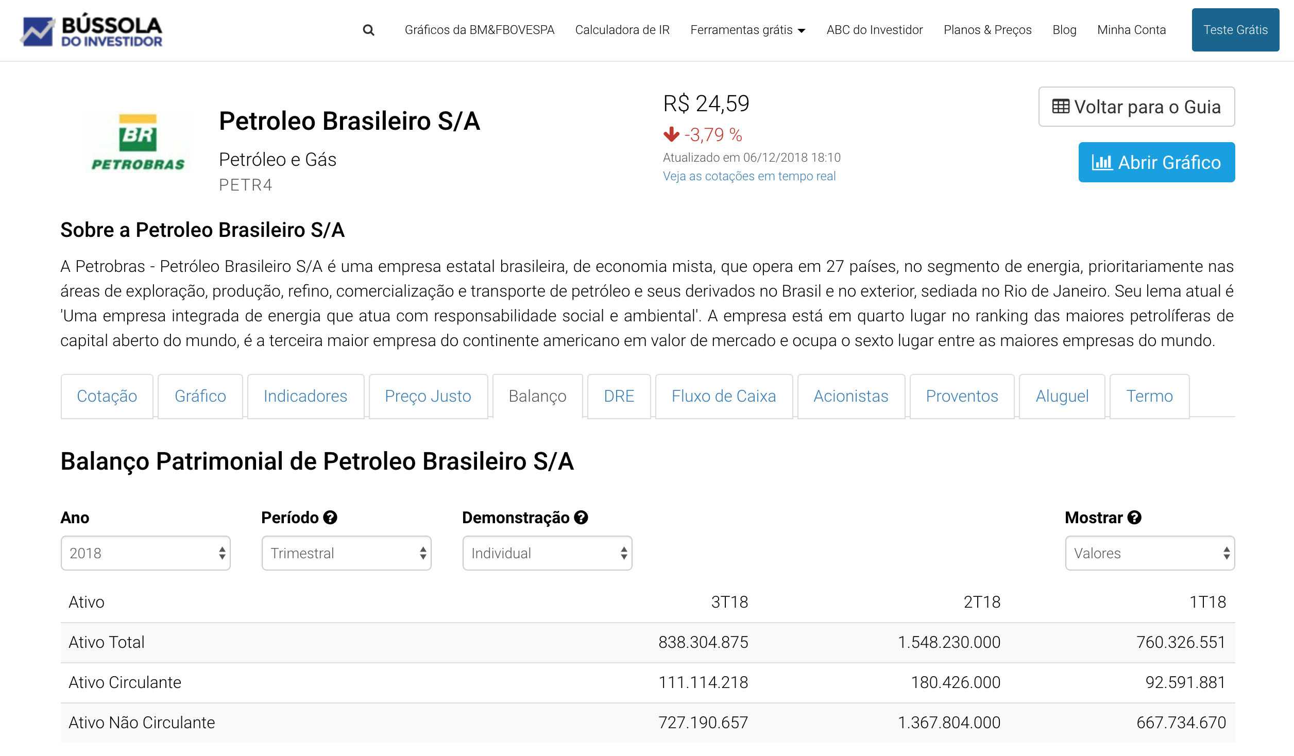Click the value 838.304.875
Screen dimensions: 1294x756
coord(703,642)
